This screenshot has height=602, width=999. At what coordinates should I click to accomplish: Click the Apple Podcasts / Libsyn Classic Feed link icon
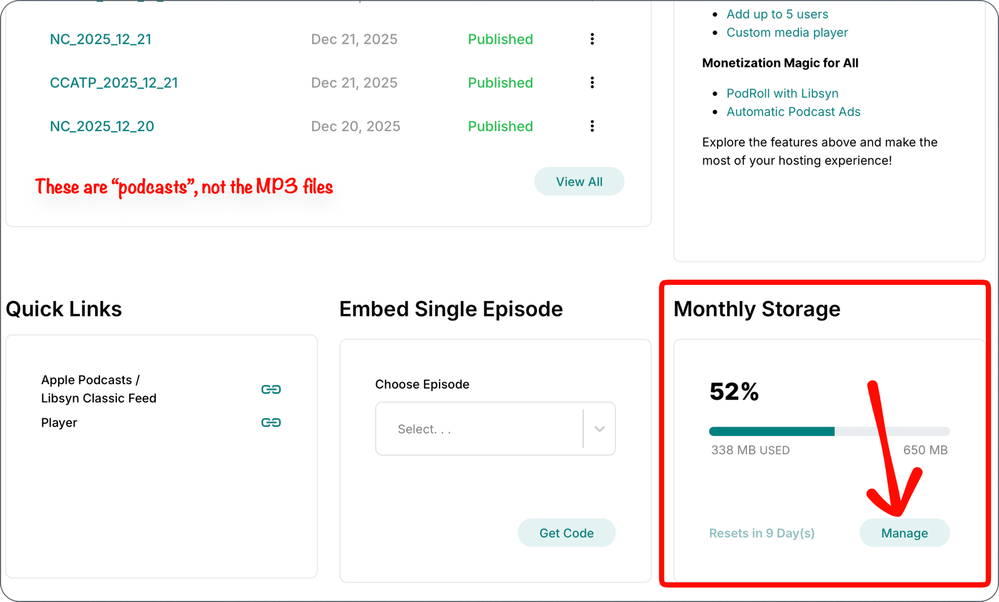[271, 388]
